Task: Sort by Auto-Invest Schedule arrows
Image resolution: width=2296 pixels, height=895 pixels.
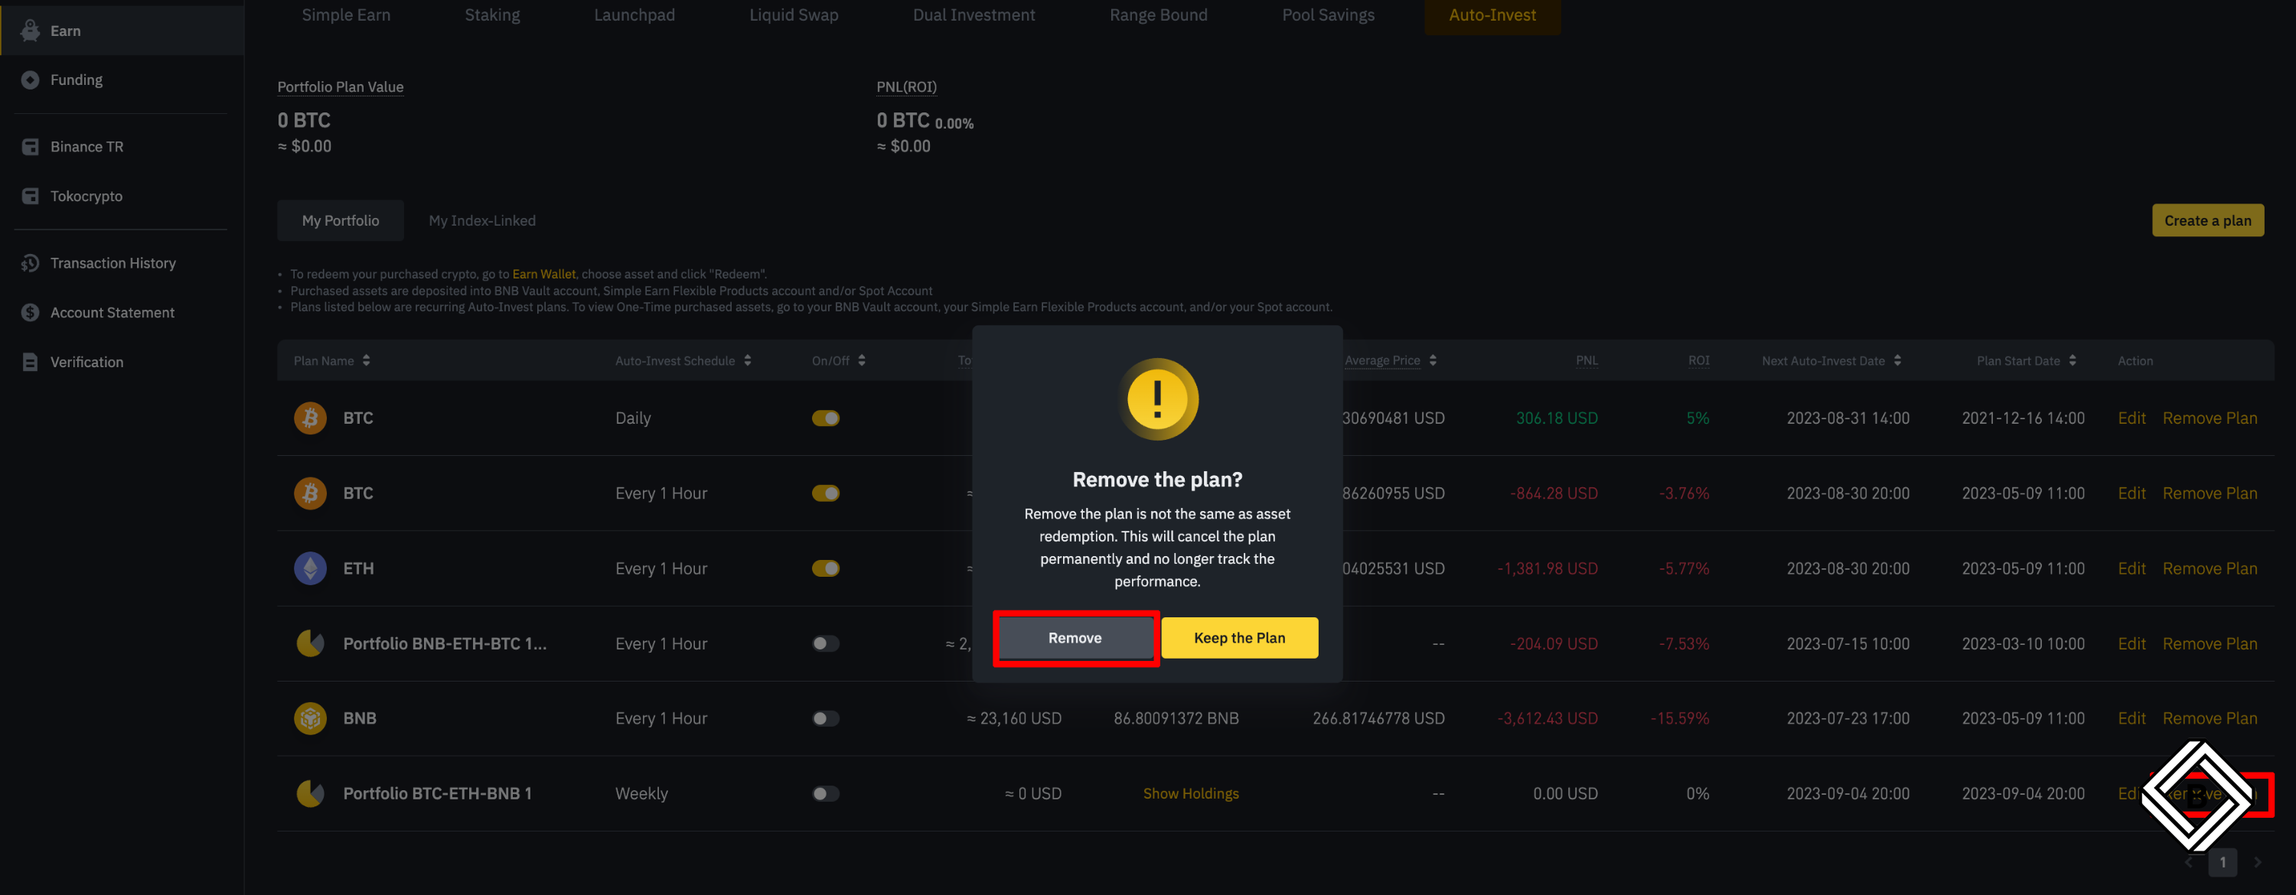Action: point(747,360)
